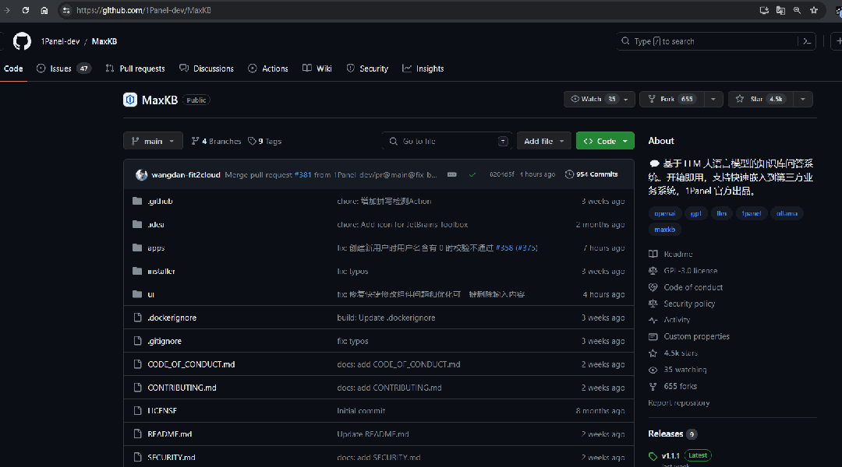Open the .github folder

pyautogui.click(x=160, y=201)
